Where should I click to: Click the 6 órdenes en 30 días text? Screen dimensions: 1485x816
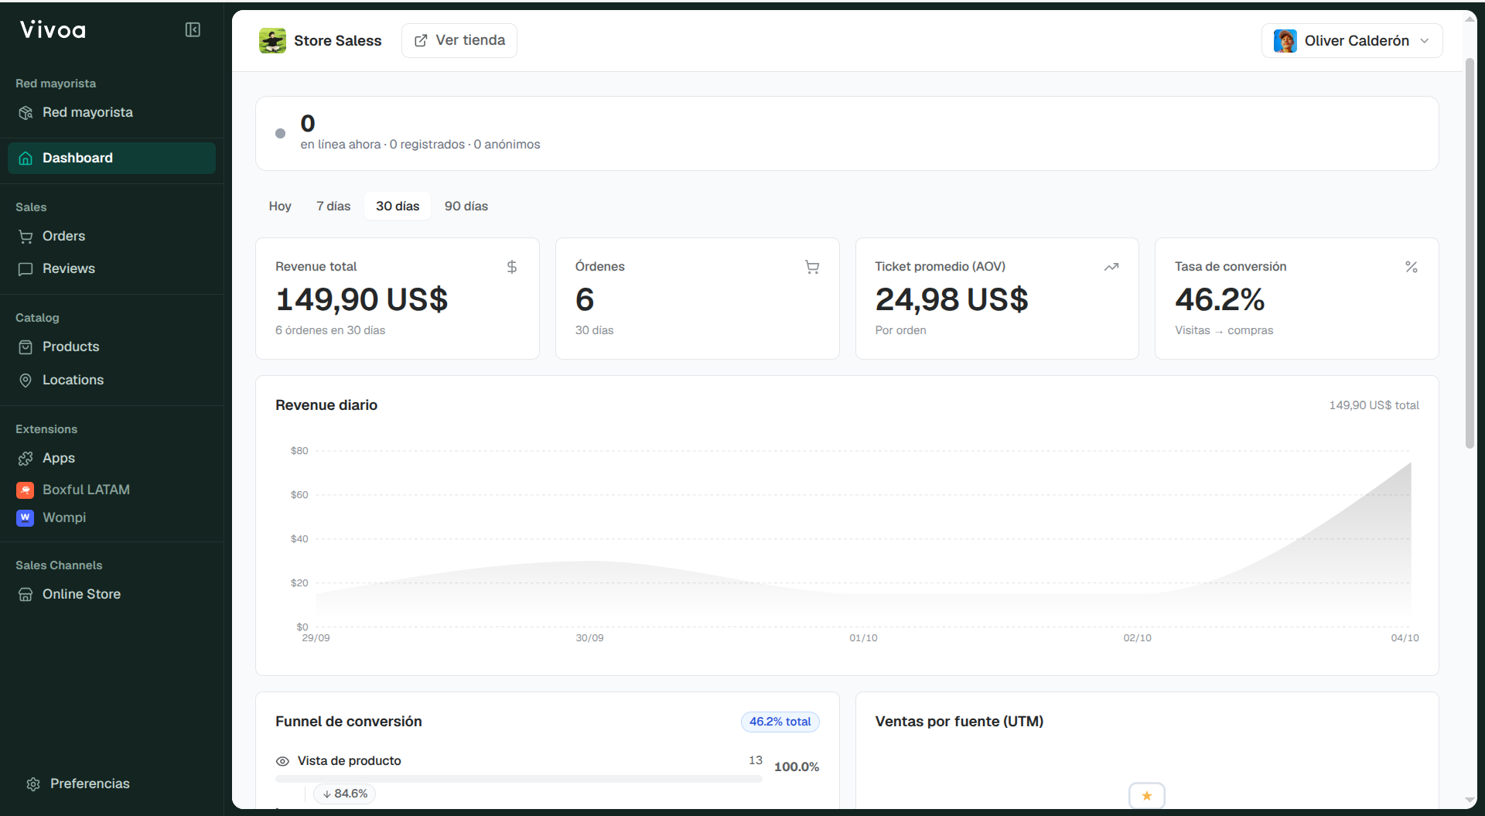coord(330,330)
